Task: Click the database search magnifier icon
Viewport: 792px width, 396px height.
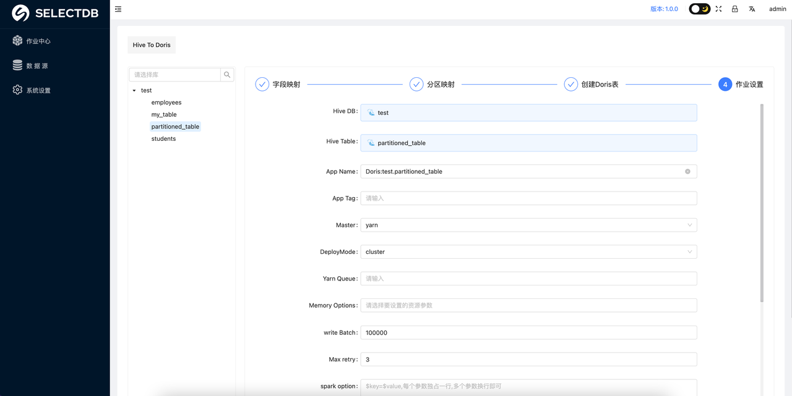Action: click(227, 75)
